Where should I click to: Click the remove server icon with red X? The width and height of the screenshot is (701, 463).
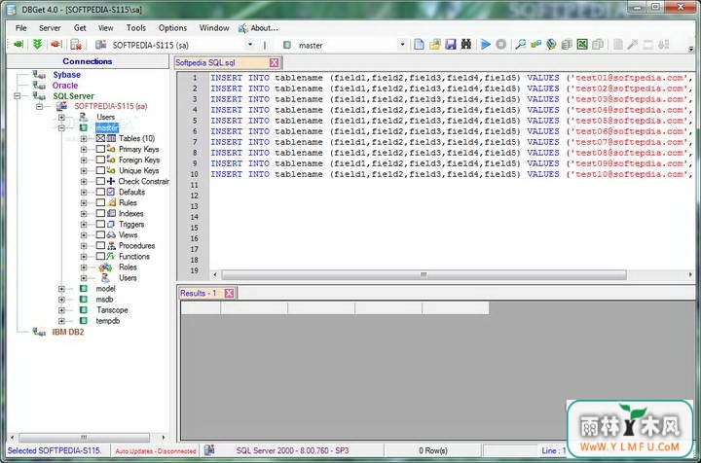(76, 45)
